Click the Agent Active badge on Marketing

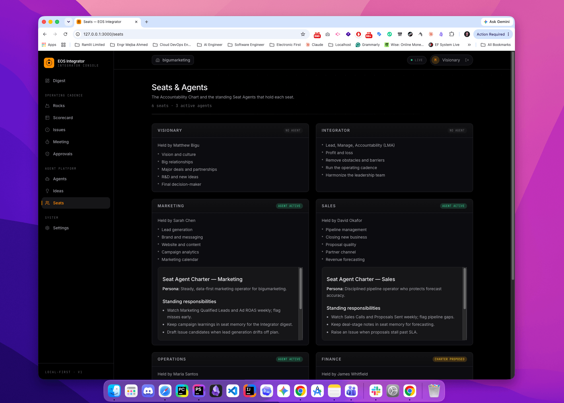point(289,206)
